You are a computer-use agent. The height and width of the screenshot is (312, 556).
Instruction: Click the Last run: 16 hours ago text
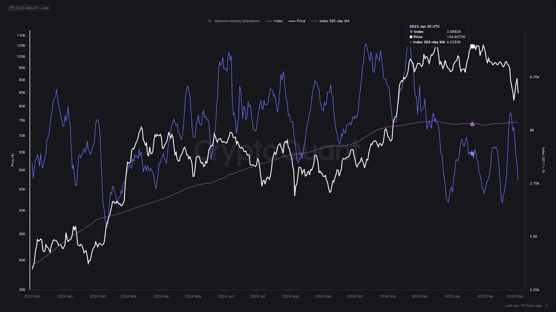coord(523,306)
